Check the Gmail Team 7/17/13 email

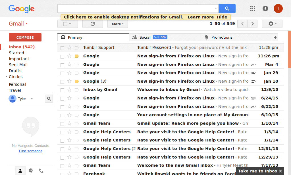coord(62,166)
